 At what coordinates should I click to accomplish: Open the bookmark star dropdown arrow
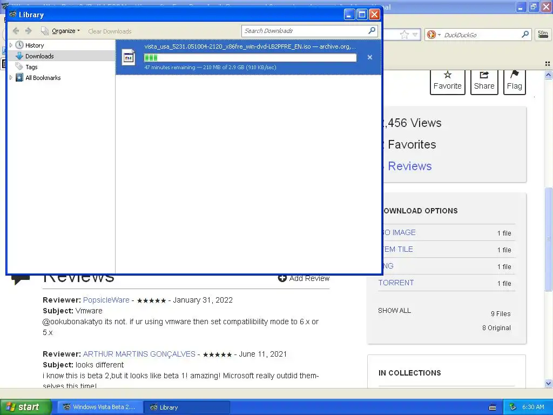click(415, 35)
